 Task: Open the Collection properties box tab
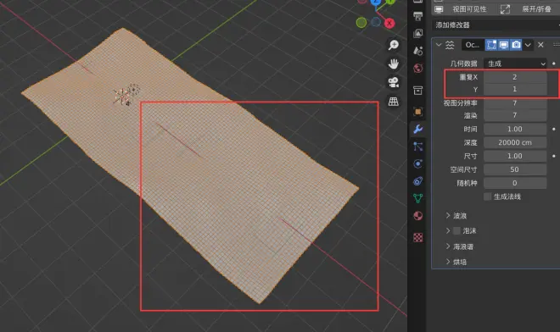[x=417, y=91]
